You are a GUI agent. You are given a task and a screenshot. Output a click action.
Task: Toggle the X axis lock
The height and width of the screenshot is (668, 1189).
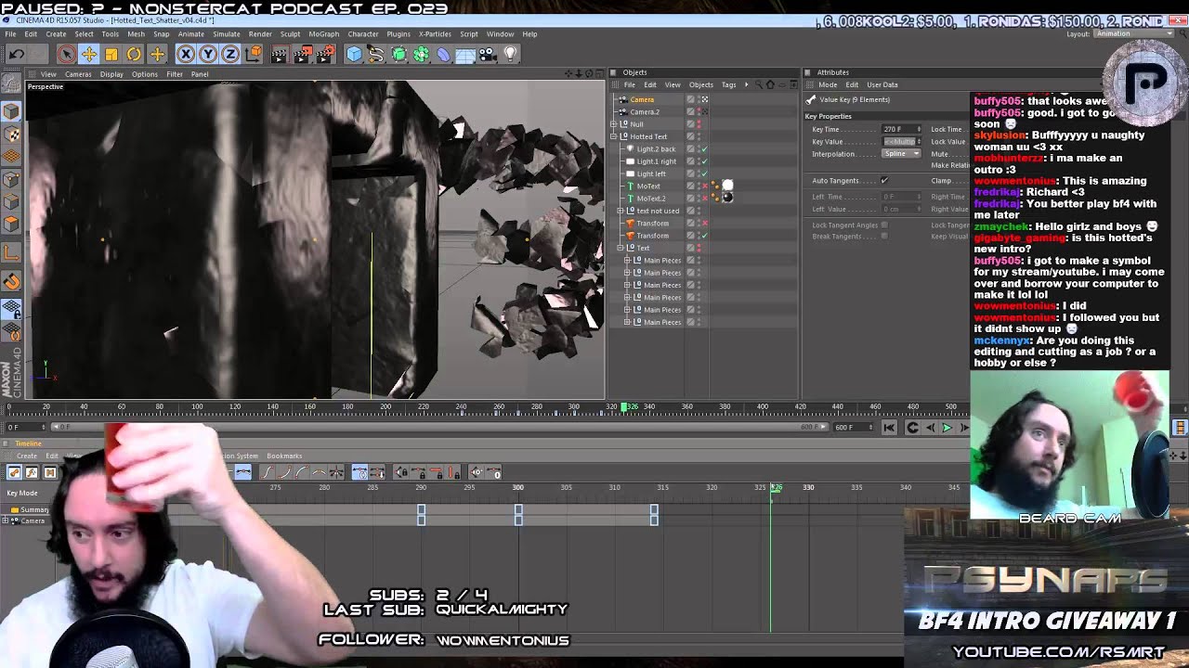tap(186, 55)
